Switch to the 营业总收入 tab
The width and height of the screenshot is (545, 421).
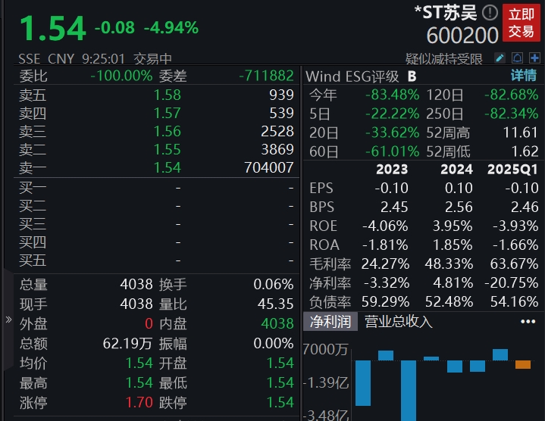[399, 321]
